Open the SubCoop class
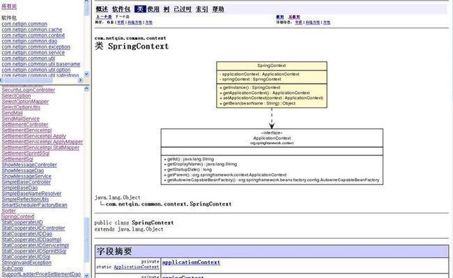This screenshot has width=453, height=278. coord(12,268)
